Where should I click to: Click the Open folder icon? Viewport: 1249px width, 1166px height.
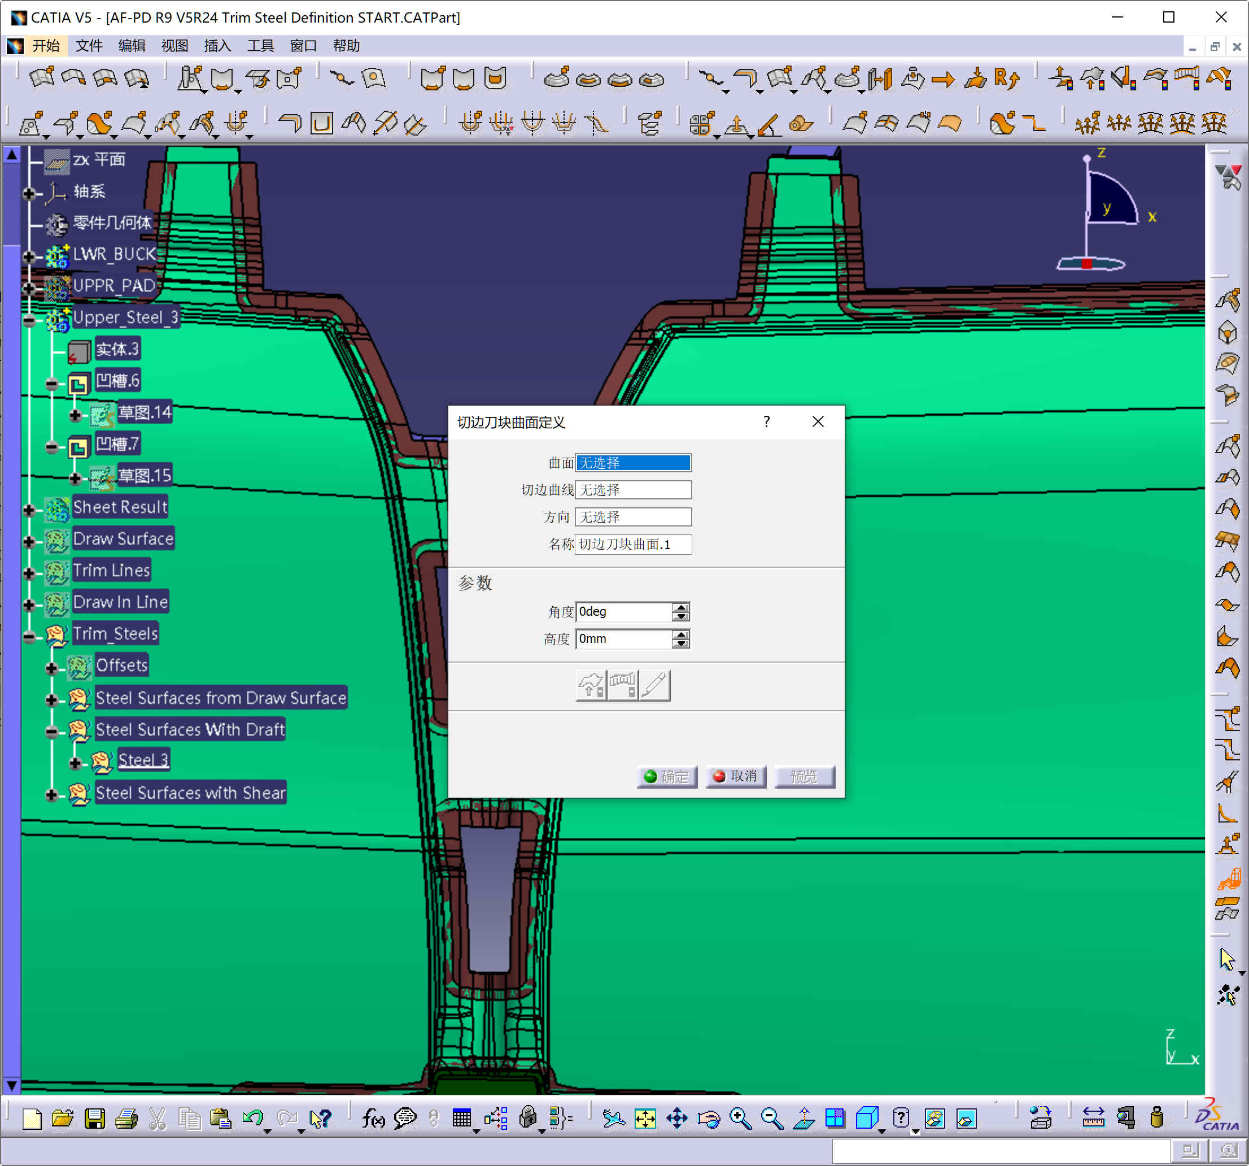[62, 1119]
